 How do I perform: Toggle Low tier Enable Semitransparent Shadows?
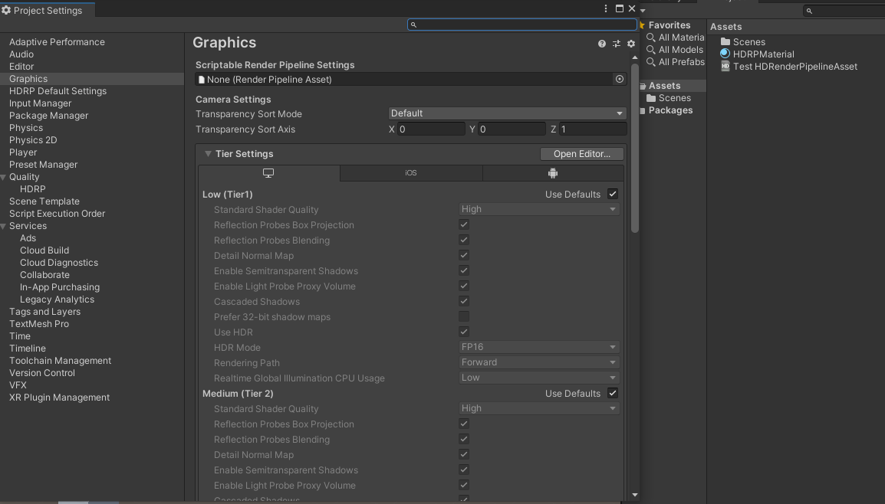(464, 270)
